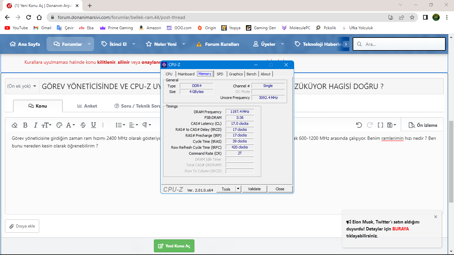This screenshot has width=454, height=255.
Task: Click the Ön izleme preview button
Action: (423, 125)
